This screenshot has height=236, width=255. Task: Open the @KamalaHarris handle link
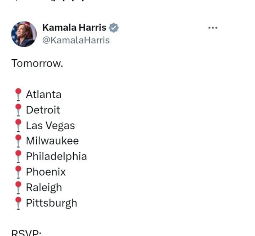click(76, 40)
